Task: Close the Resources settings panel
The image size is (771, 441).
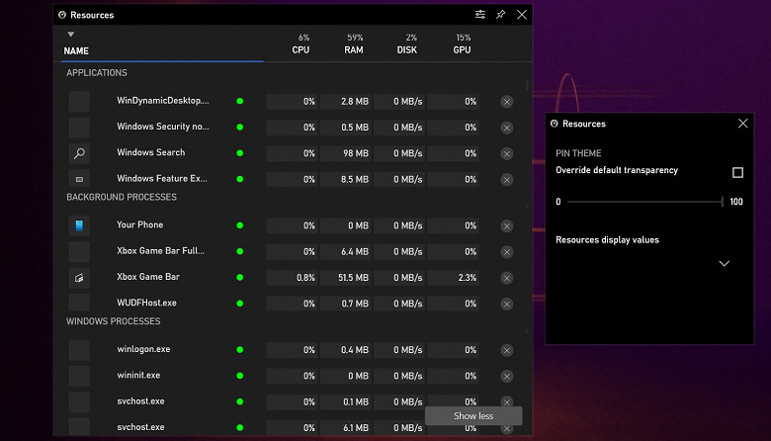Action: pyautogui.click(x=743, y=124)
